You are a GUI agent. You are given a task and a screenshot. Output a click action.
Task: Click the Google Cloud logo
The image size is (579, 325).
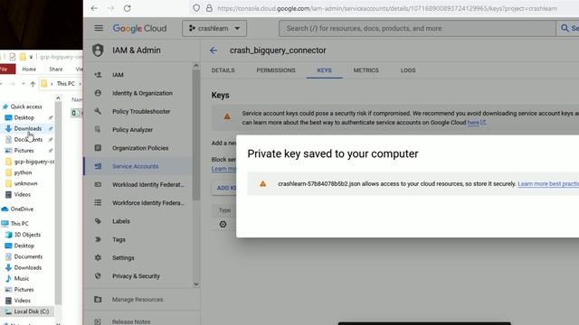[x=139, y=28]
